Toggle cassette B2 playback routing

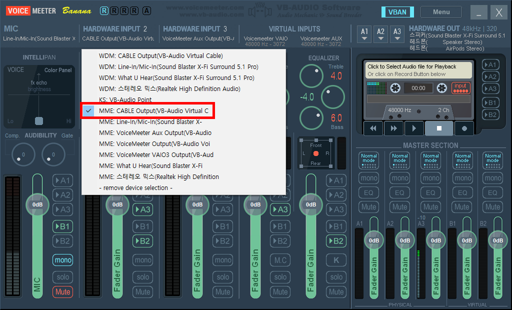point(490,114)
